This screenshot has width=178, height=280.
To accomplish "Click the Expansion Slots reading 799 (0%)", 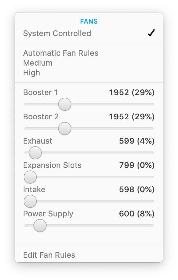I will coord(137,165).
